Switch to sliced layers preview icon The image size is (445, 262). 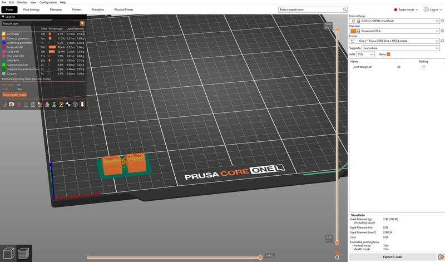coord(23,253)
